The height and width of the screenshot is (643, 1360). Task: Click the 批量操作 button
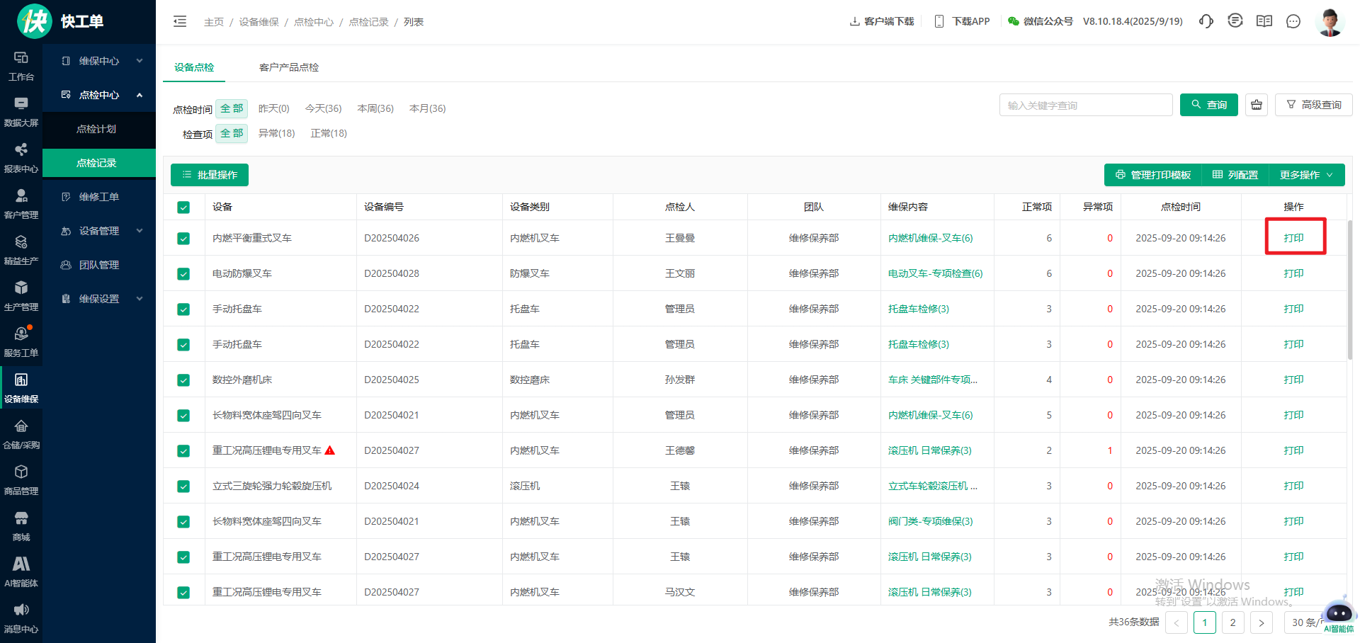pyautogui.click(x=210, y=175)
